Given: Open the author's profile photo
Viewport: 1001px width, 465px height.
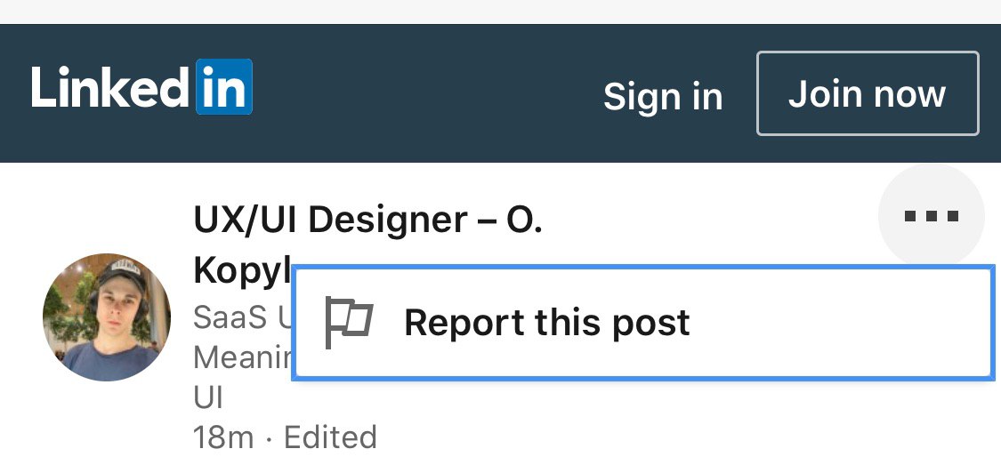Looking at the screenshot, I should pyautogui.click(x=107, y=317).
